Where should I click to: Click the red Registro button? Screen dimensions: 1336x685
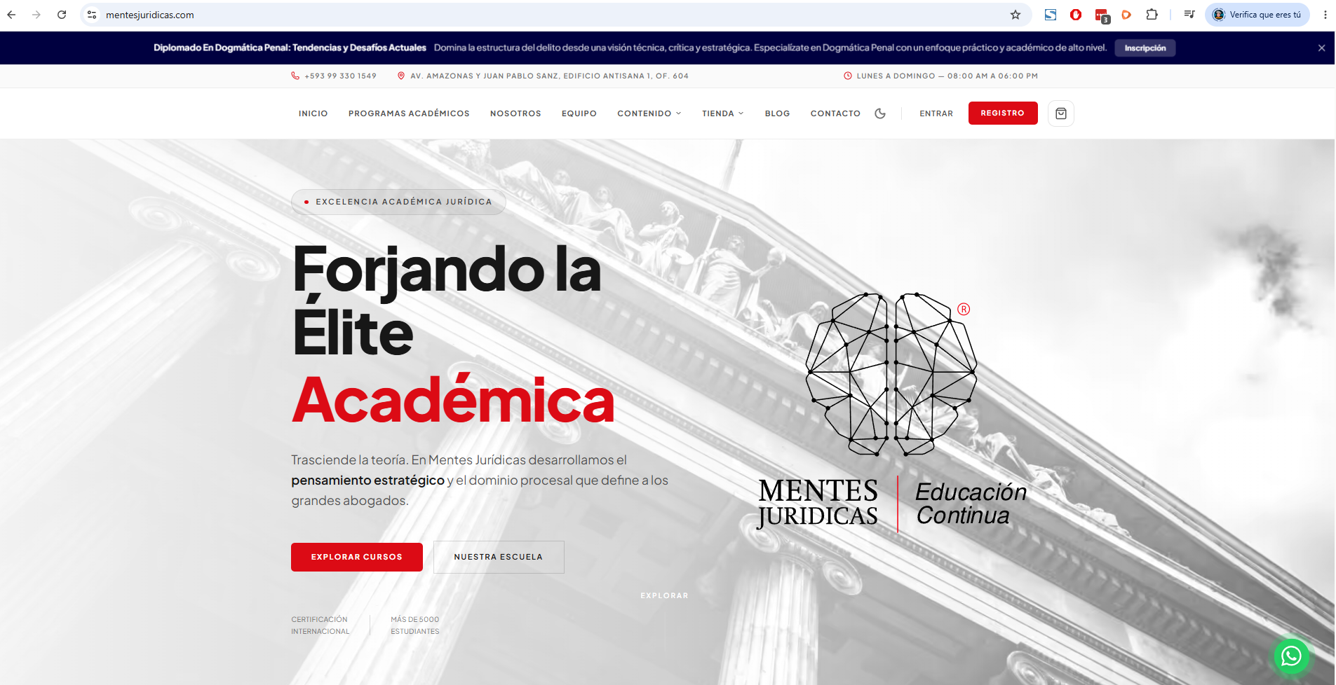(1003, 113)
